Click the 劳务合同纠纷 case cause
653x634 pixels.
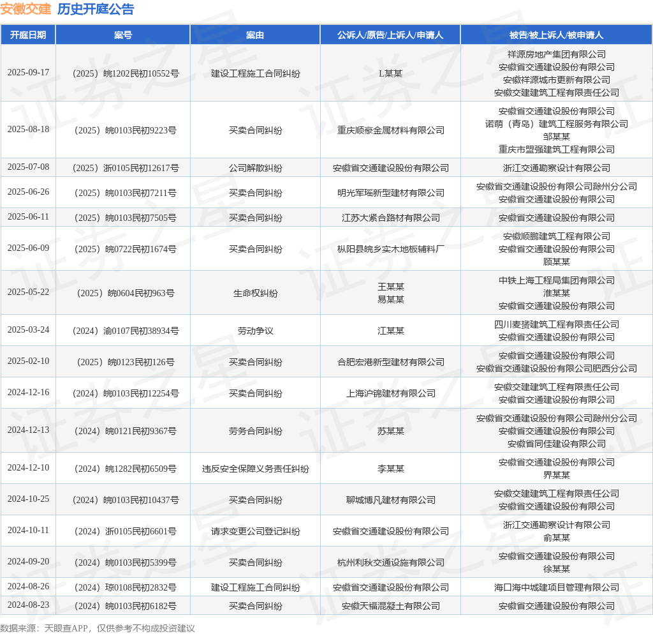(x=255, y=431)
